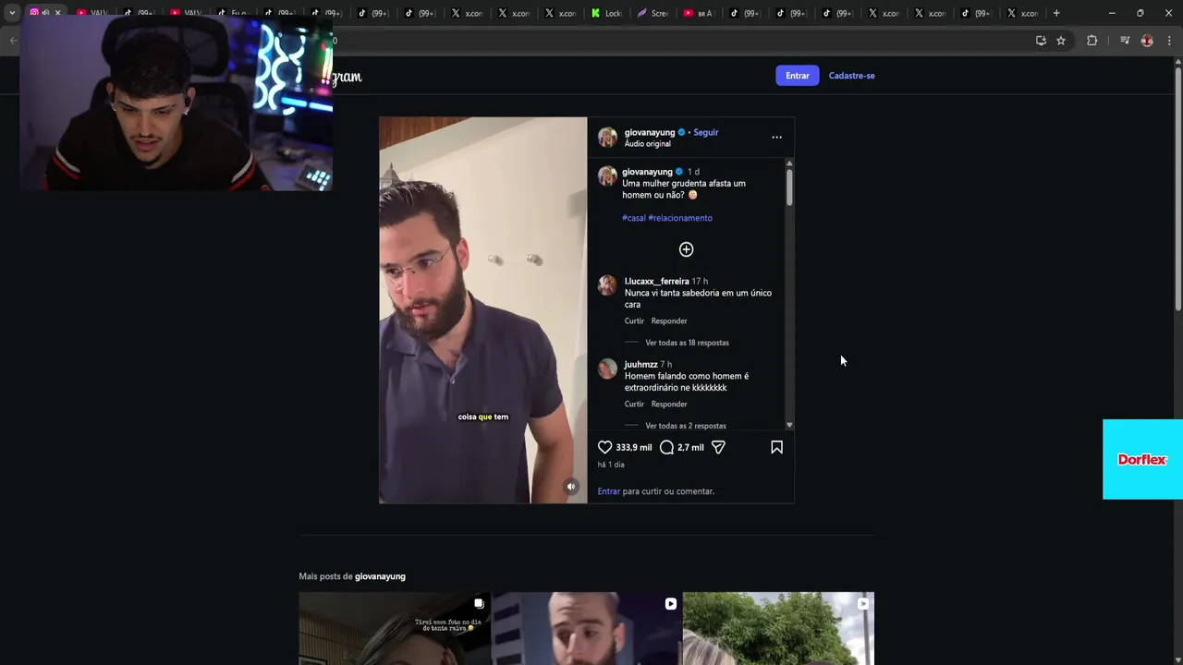The width and height of the screenshot is (1183, 665).
Task: Open the juuhmzz username
Action: (640, 364)
